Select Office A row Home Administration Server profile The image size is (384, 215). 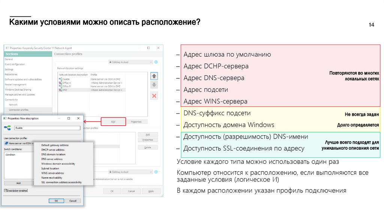point(106,83)
